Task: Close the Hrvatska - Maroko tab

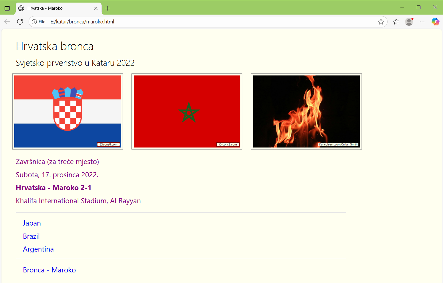Action: point(96,8)
